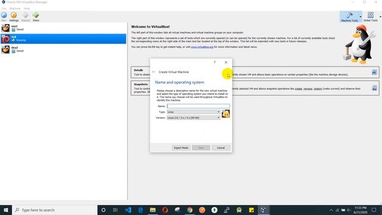Select the Ora2 saved virtual machine
Viewport: 382px width, 215px height.
[x=63, y=50]
